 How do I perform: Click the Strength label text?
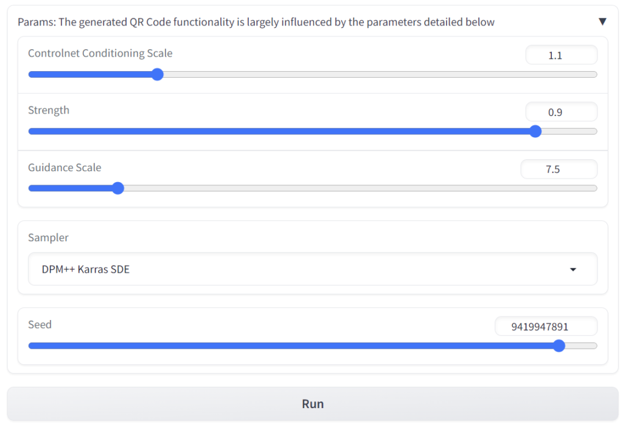click(x=49, y=111)
